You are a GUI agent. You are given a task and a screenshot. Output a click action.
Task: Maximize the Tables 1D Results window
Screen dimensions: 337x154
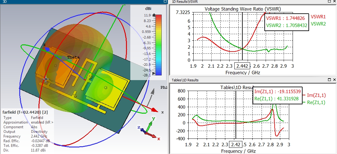(330, 80)
